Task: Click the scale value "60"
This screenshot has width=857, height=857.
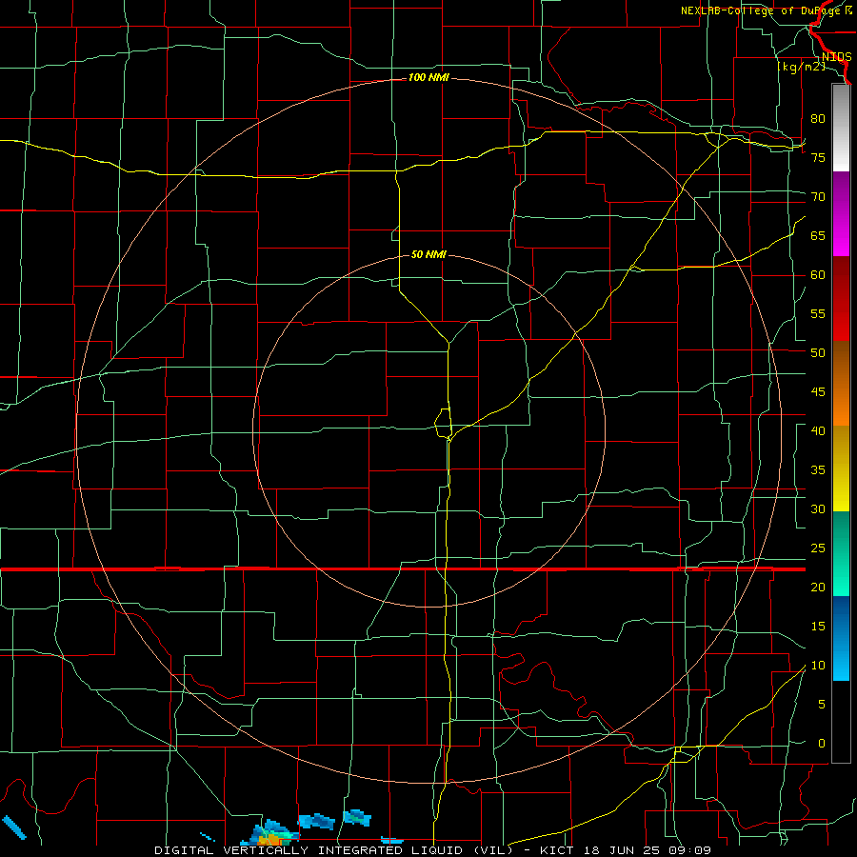Action: (x=818, y=275)
